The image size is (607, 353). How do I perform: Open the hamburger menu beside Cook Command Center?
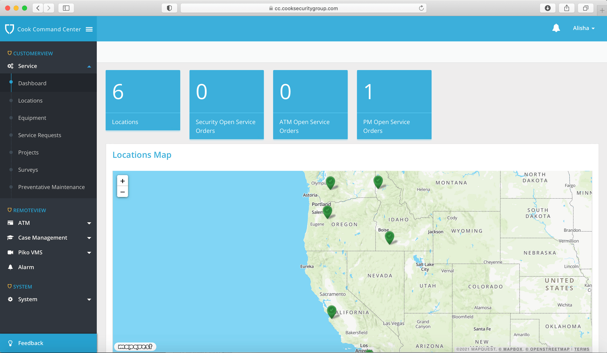(x=89, y=29)
